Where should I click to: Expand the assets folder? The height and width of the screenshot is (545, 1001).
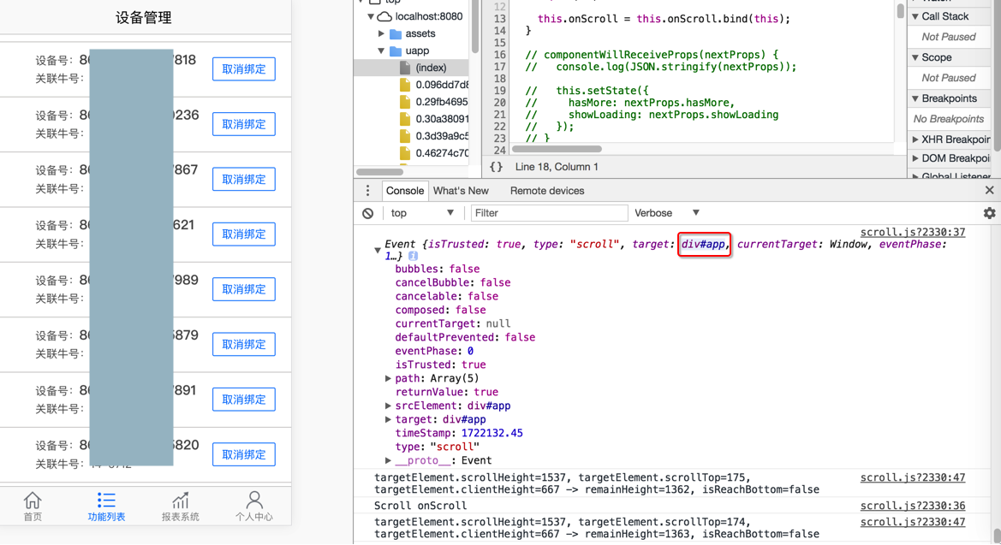(x=381, y=34)
